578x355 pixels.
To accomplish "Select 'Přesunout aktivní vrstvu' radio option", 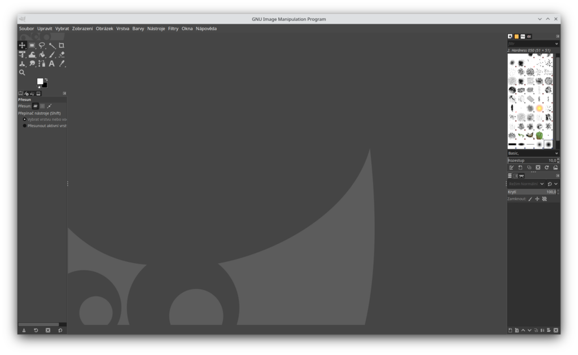I will (x=45, y=126).
